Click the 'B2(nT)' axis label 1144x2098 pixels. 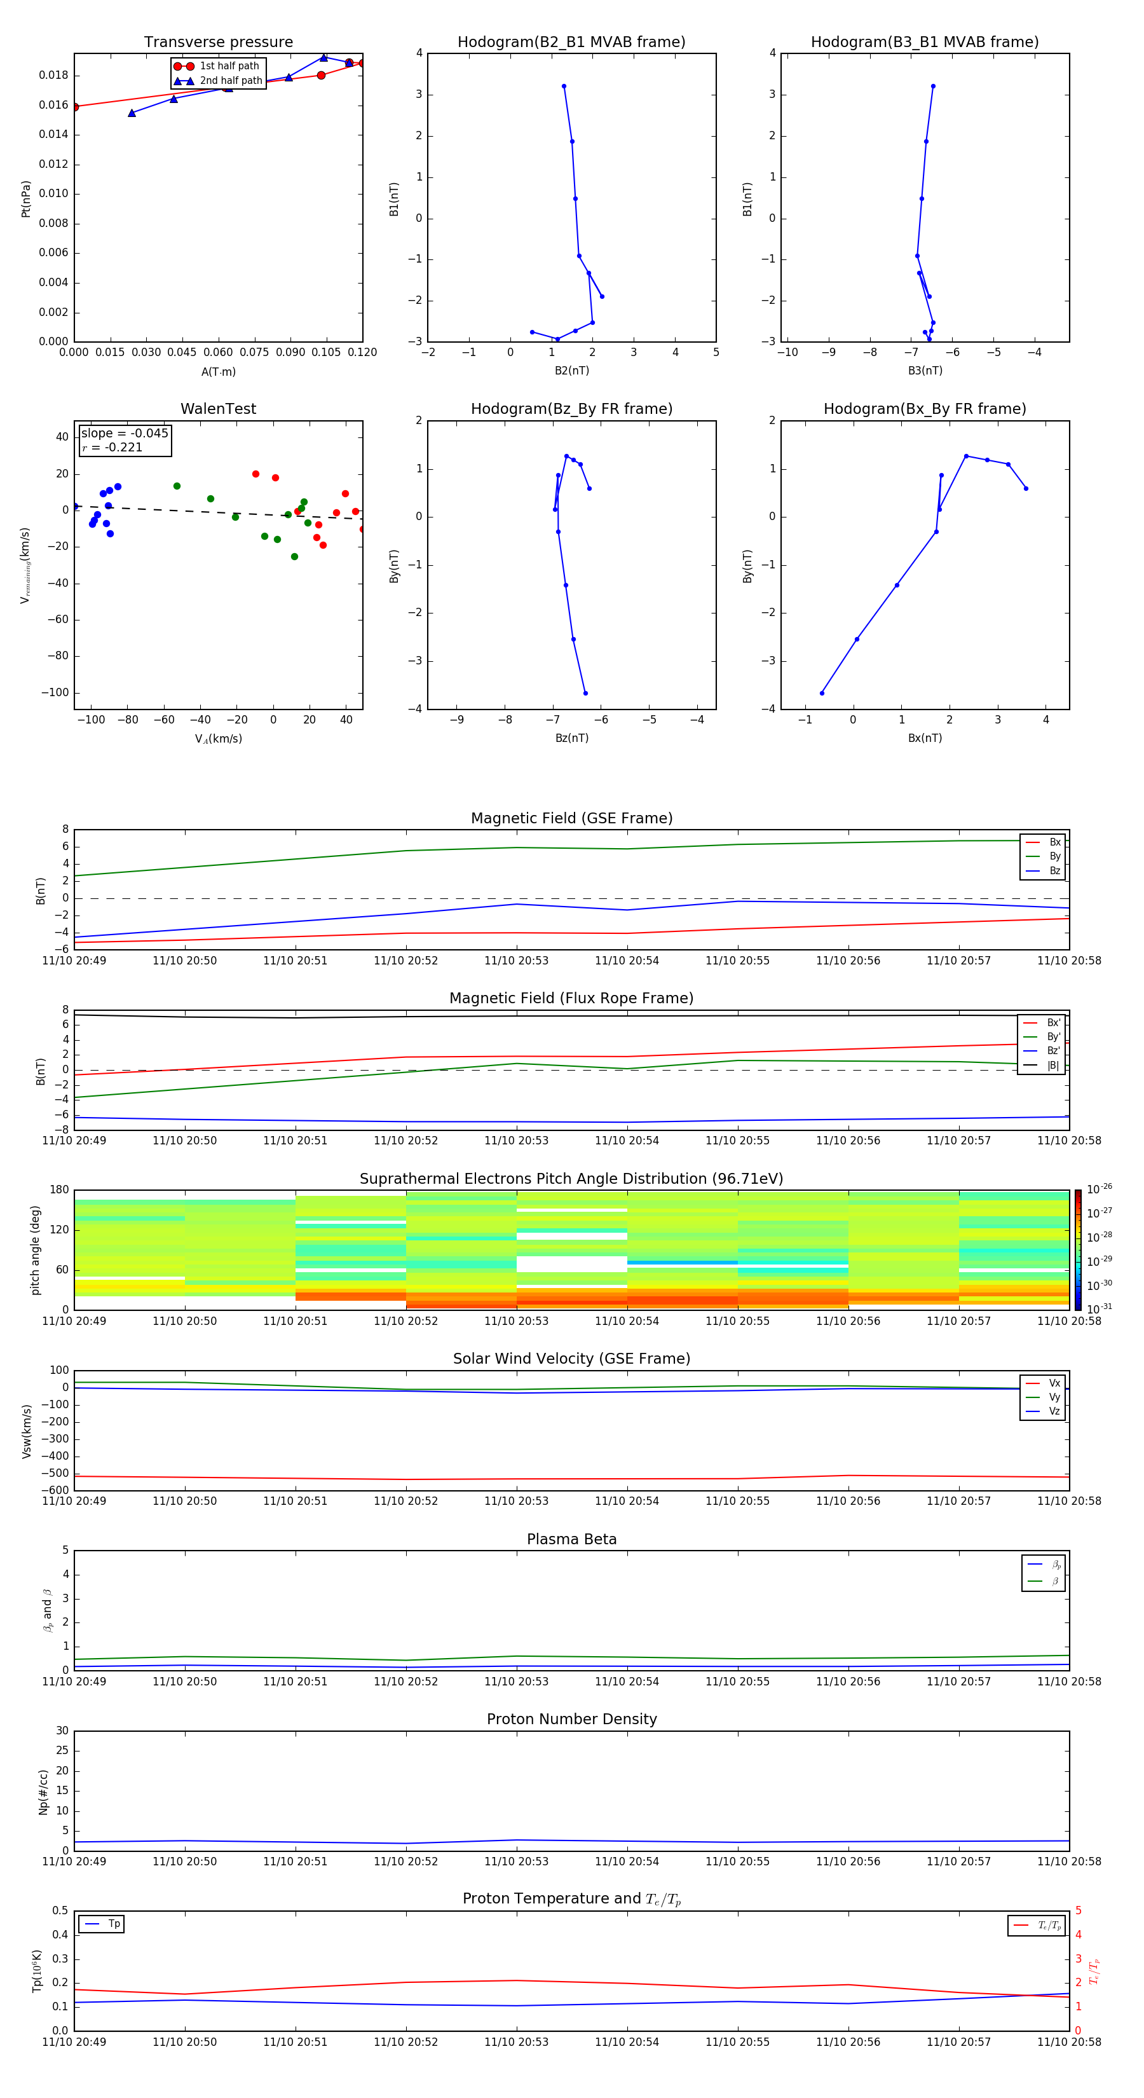click(x=571, y=371)
